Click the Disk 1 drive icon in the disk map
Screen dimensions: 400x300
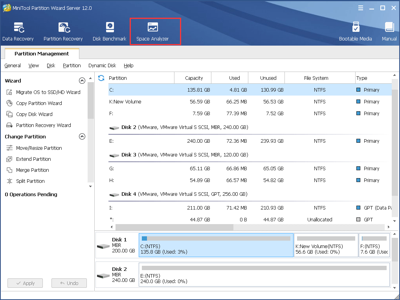(x=103, y=246)
